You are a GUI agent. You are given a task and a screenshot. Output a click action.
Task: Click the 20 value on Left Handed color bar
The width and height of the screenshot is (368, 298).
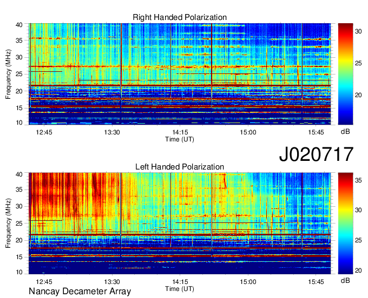(x=358, y=270)
